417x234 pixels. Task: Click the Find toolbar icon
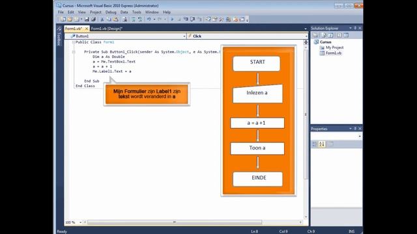tap(124, 19)
